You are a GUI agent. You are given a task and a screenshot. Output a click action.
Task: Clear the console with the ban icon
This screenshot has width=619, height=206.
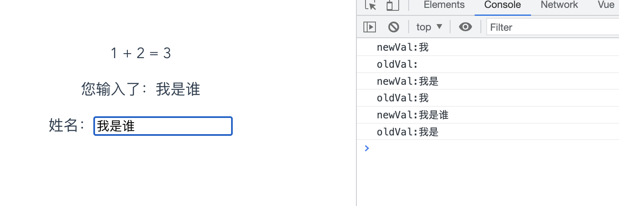pos(394,27)
